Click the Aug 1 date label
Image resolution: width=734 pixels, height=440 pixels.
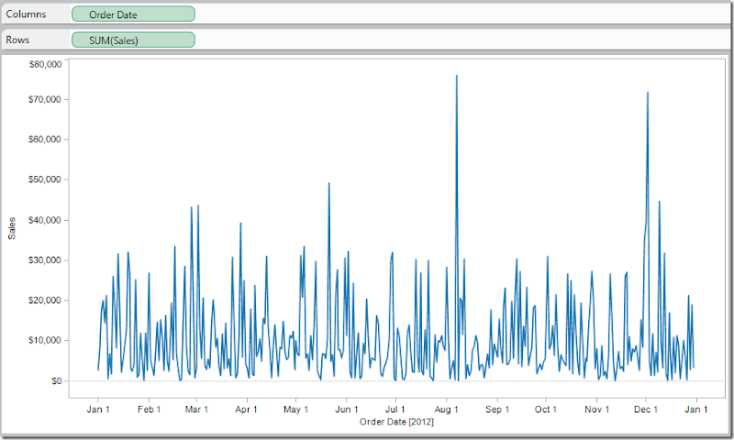coord(446,409)
